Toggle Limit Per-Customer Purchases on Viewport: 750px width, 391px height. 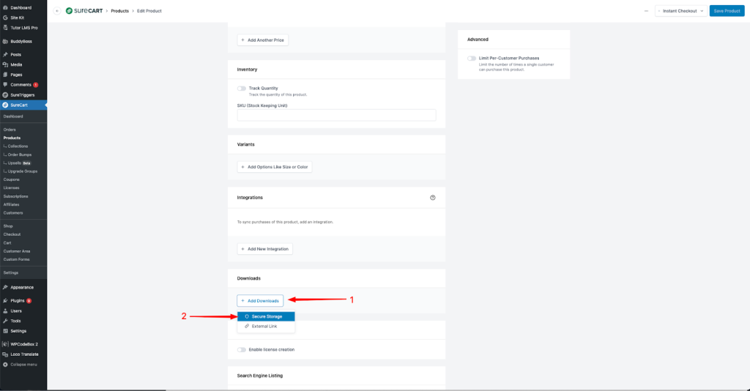coord(472,58)
